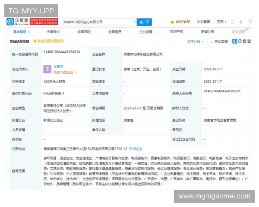
Task: Switch to the 知识产权 tab
Action: (x=177, y=31)
